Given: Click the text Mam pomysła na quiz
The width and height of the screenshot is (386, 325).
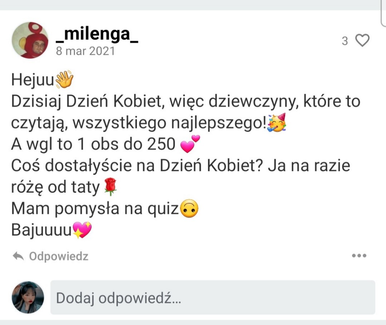Looking at the screenshot, I should (x=95, y=209).
